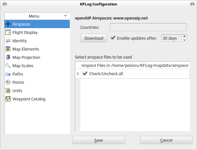Collapse the Menu header chevron
Viewport: 197px width, 150px height.
65,16
